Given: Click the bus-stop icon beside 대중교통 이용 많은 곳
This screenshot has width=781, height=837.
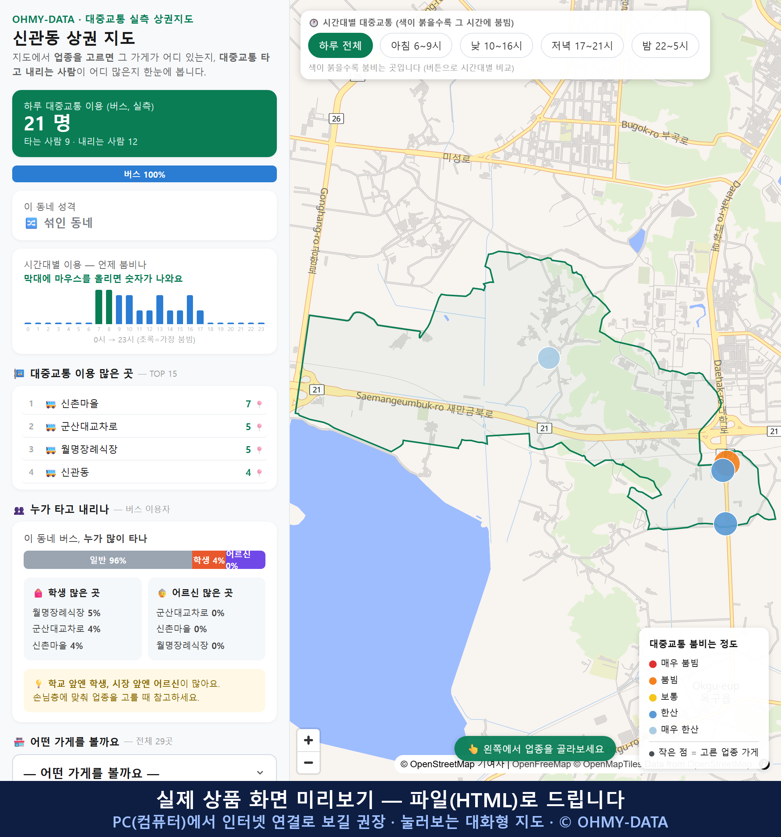Looking at the screenshot, I should click(19, 374).
